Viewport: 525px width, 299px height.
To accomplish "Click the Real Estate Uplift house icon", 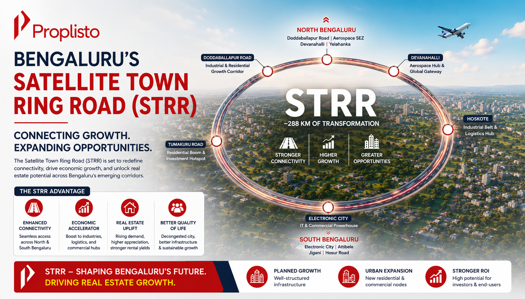I will pyautogui.click(x=130, y=208).
